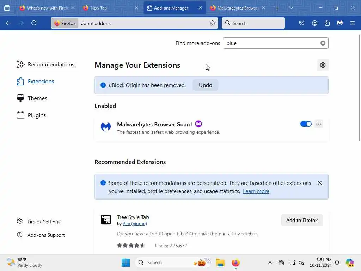Add Tree Style Tab to Firefox

[302, 220]
